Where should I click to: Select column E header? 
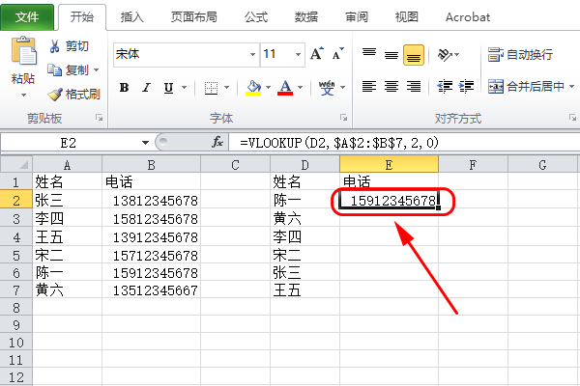(390, 164)
